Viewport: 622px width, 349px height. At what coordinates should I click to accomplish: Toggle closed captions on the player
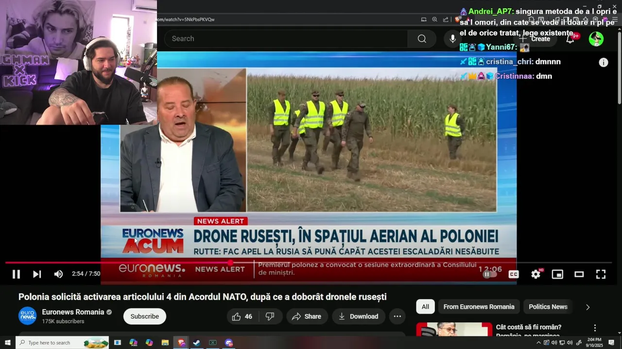pyautogui.click(x=514, y=274)
